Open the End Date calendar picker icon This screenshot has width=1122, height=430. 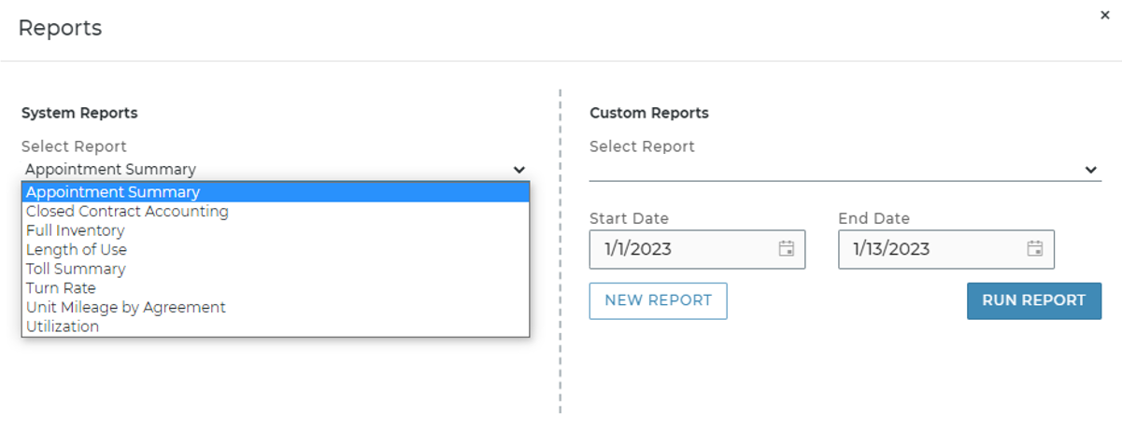pyautogui.click(x=1035, y=249)
